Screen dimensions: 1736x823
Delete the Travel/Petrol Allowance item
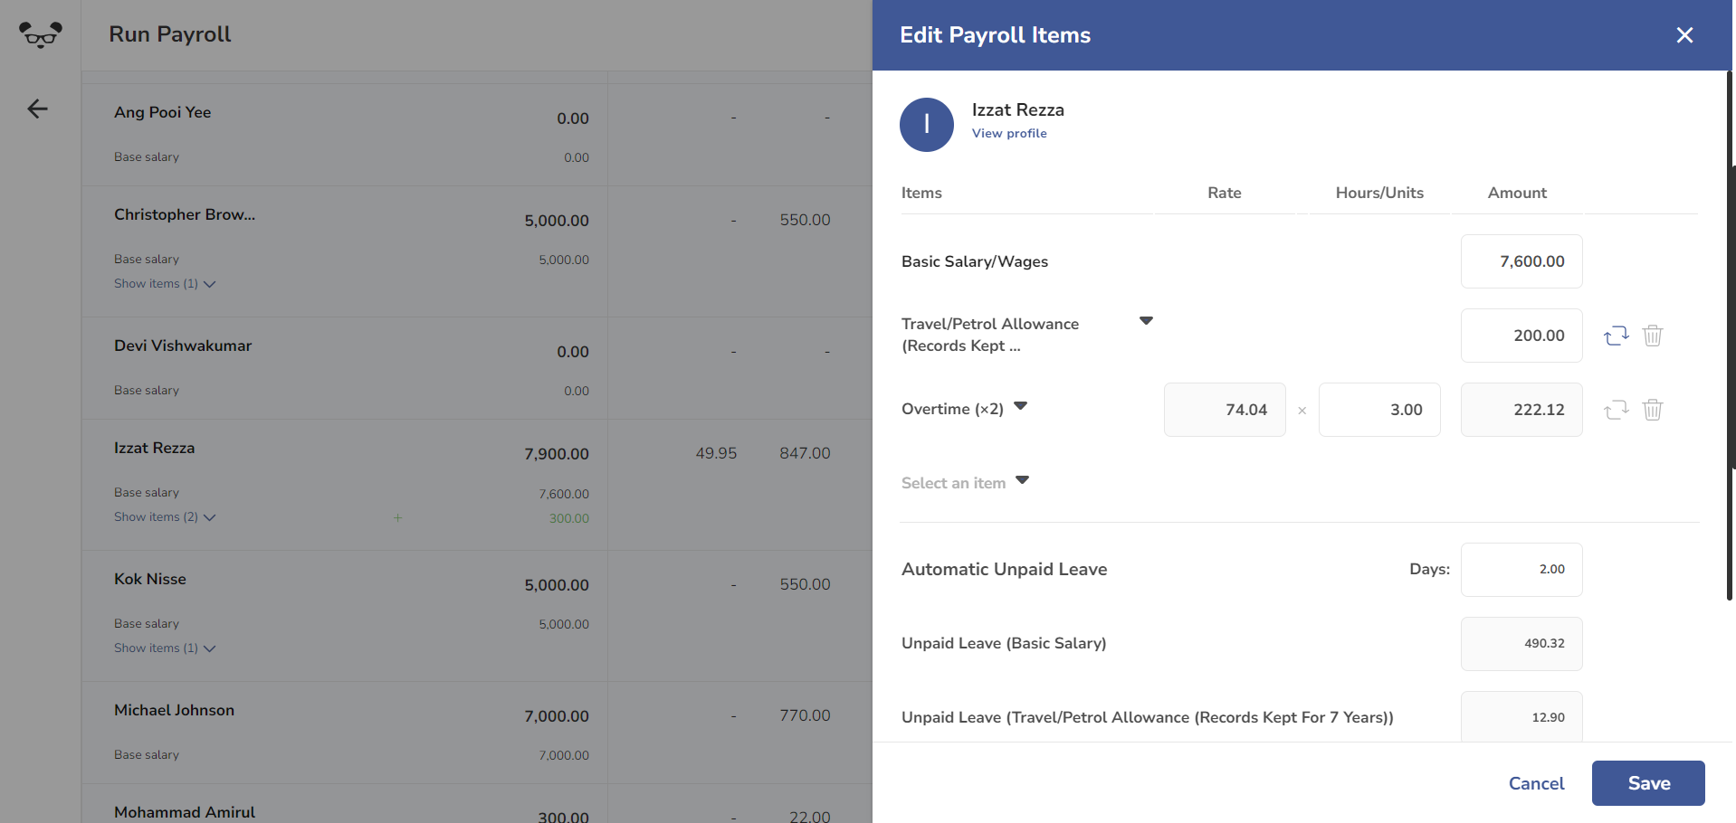(x=1653, y=336)
